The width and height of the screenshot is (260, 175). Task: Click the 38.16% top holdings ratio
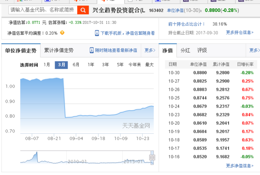pyautogui.click(x=220, y=24)
